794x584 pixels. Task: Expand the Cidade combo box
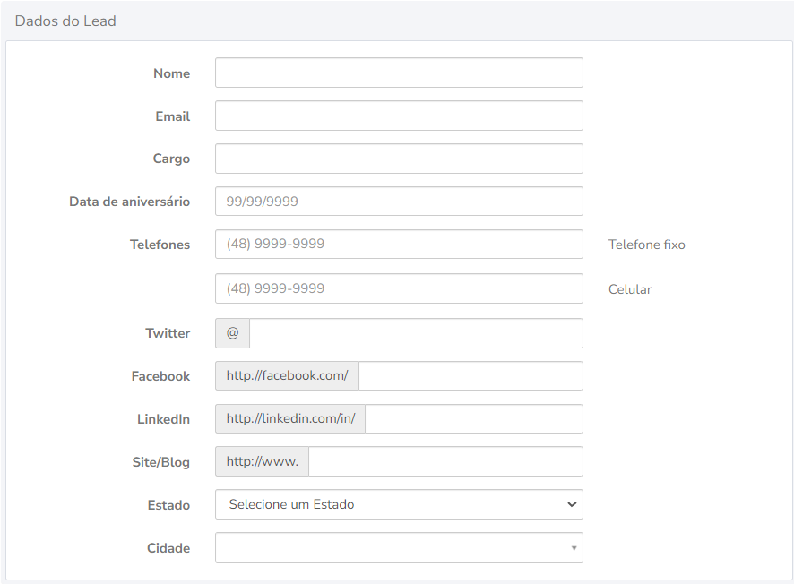pos(399,547)
